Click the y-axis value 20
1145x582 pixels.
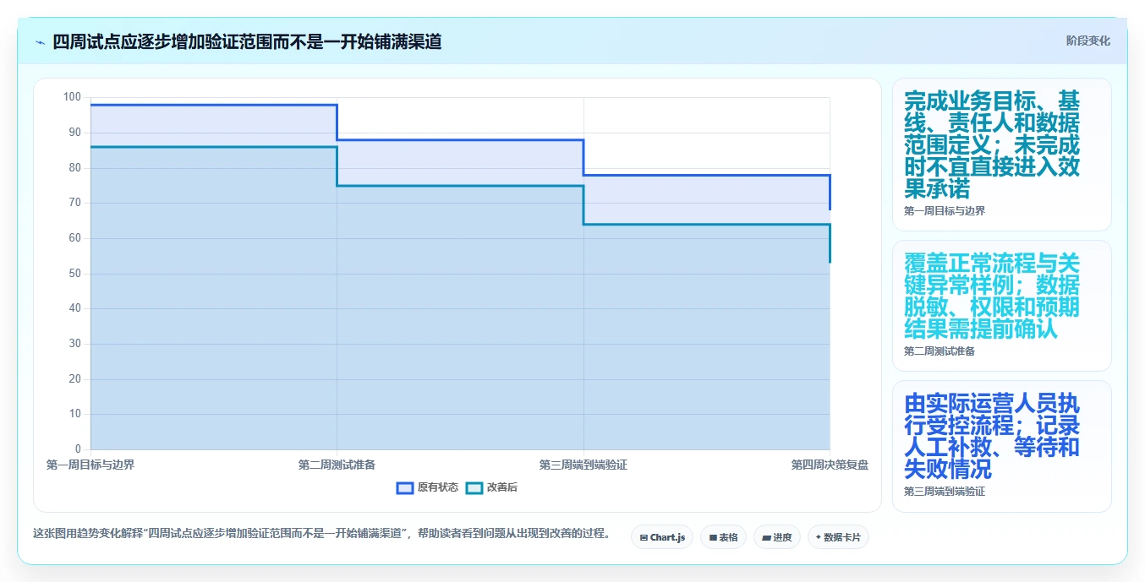tap(75, 379)
